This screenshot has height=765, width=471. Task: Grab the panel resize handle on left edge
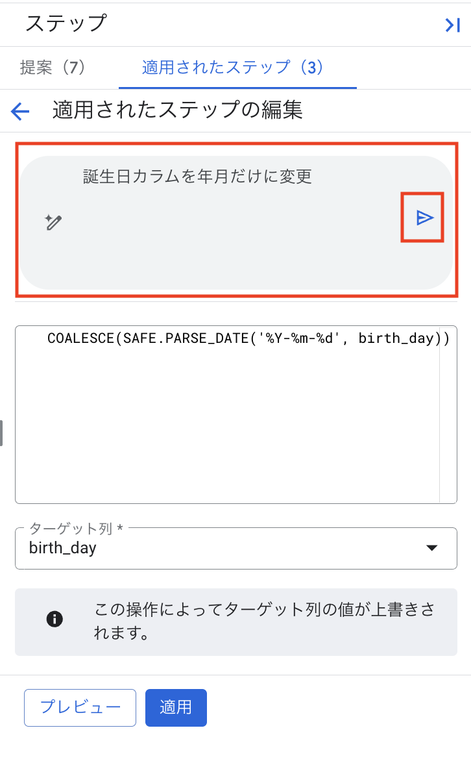[x=2, y=433]
